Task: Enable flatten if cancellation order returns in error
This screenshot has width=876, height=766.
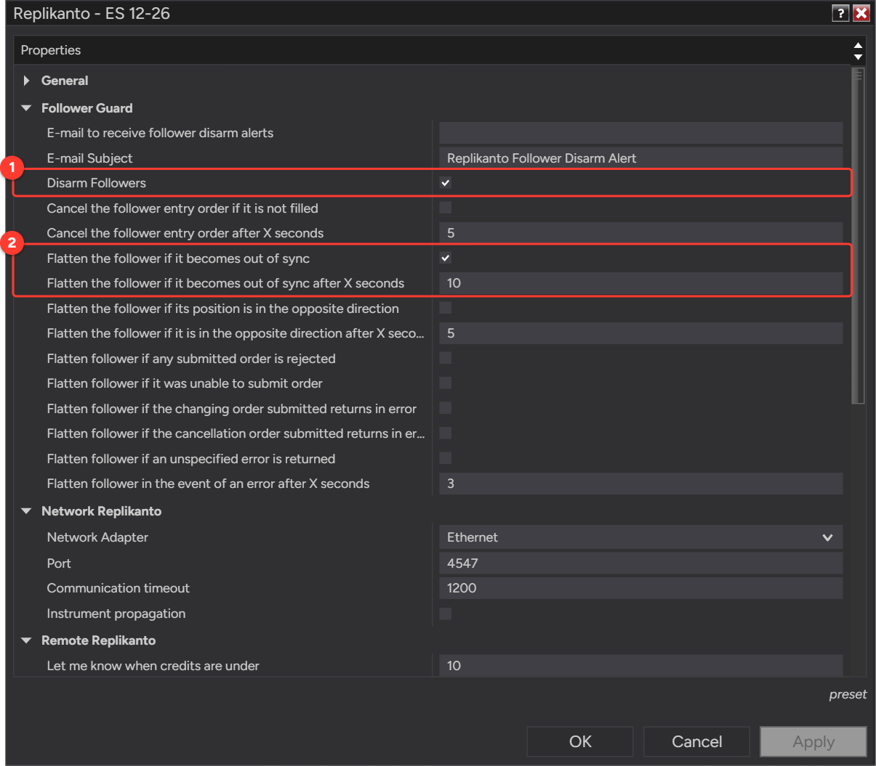Action: pos(446,433)
